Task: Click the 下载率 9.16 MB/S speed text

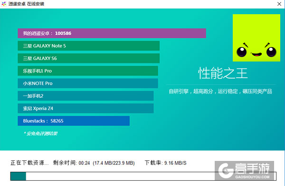Action: [x=166, y=163]
